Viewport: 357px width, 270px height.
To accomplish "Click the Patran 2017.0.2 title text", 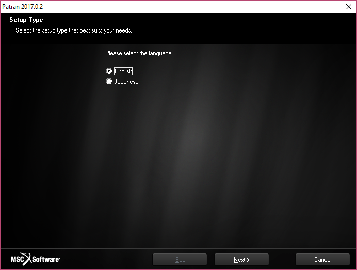I will [22, 7].
